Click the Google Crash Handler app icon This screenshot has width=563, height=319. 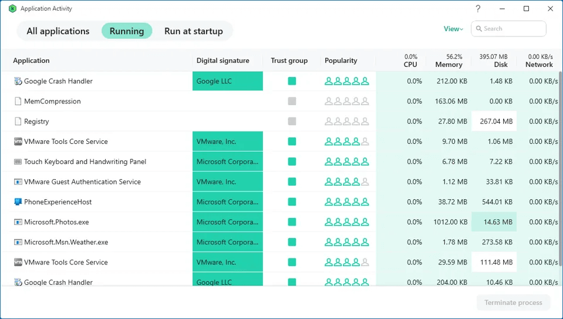tap(18, 81)
